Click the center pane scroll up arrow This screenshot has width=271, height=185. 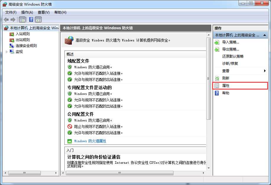208,35
